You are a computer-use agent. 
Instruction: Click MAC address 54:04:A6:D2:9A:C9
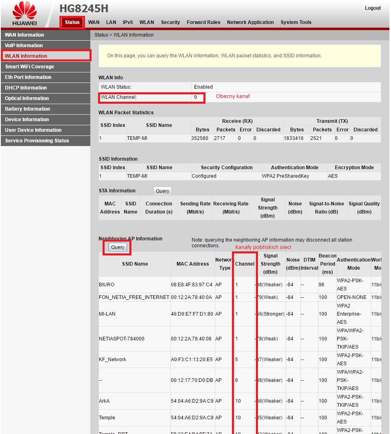pos(192,401)
